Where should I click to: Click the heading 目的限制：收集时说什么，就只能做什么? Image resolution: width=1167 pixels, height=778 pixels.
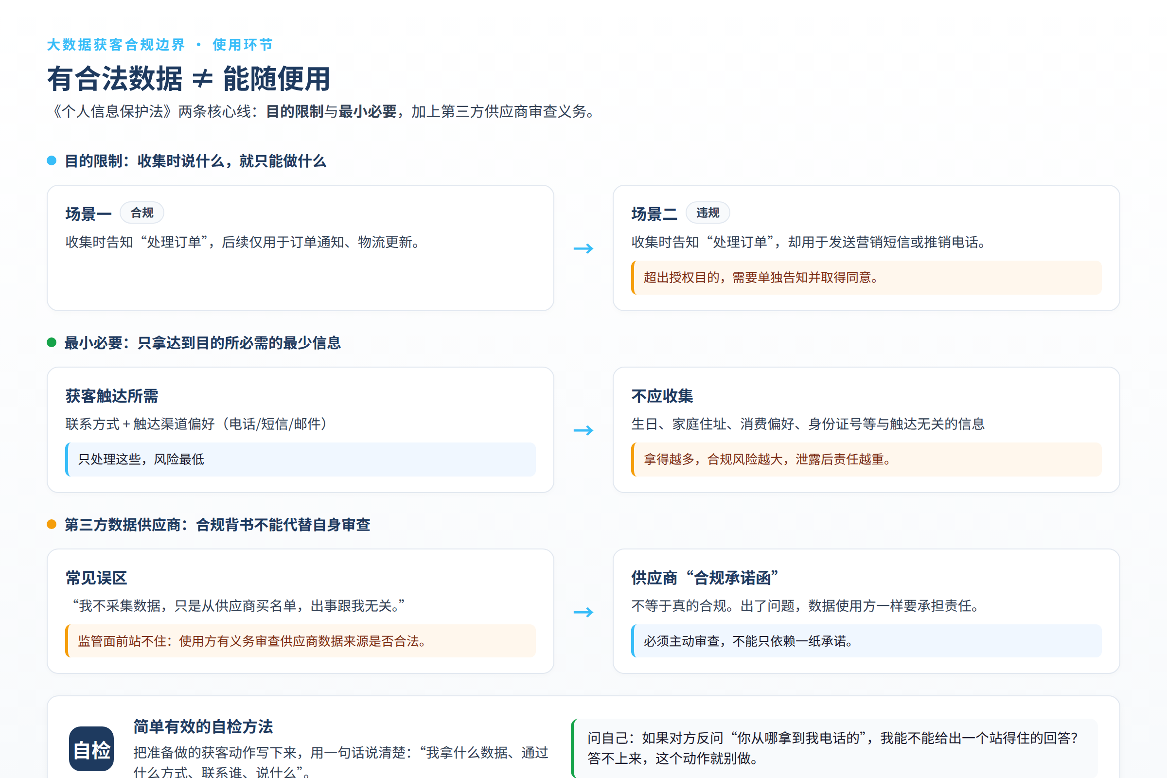click(195, 161)
